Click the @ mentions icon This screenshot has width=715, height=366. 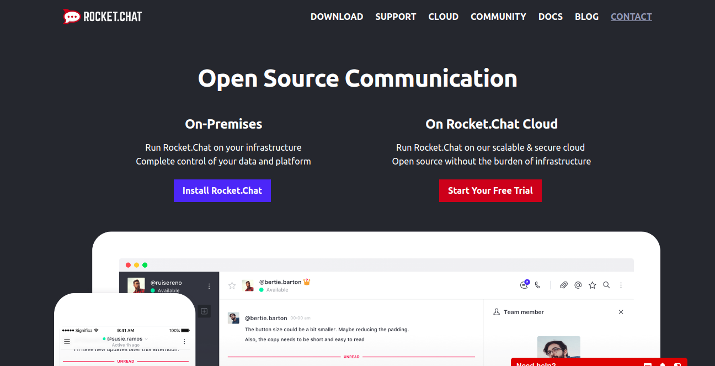(578, 285)
